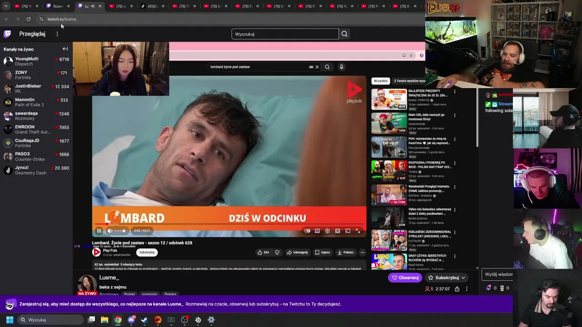Screen dimensions: 582x327
Task: Open options for POV rozmawiasz FaceTime video
Action: 455,139
